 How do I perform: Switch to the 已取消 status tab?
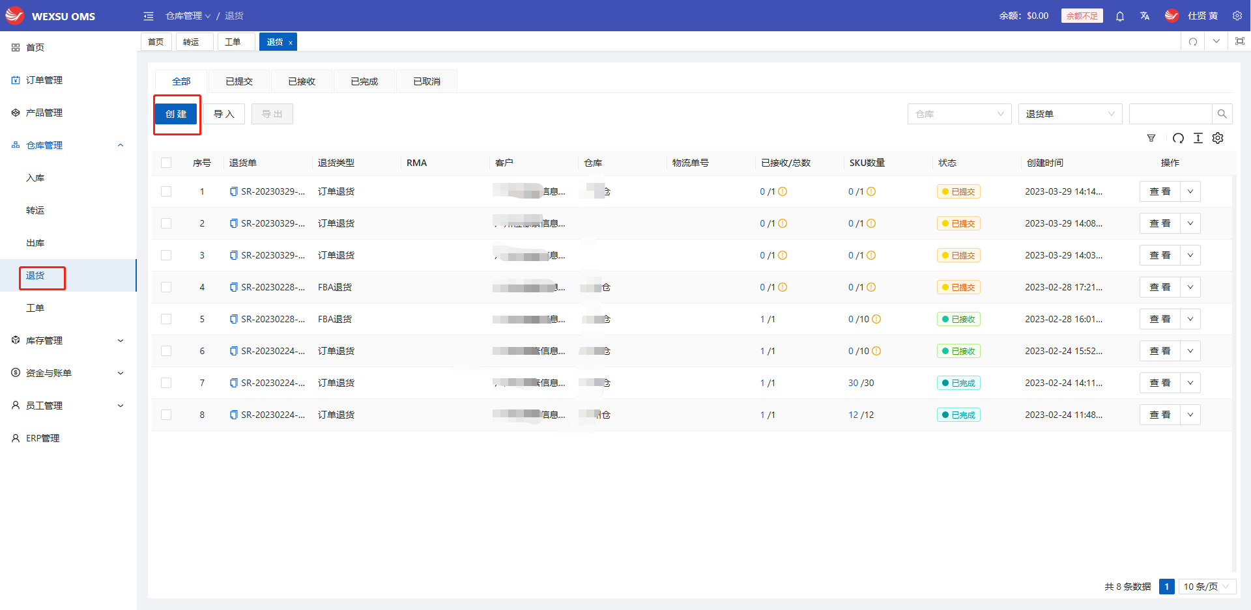coord(427,81)
